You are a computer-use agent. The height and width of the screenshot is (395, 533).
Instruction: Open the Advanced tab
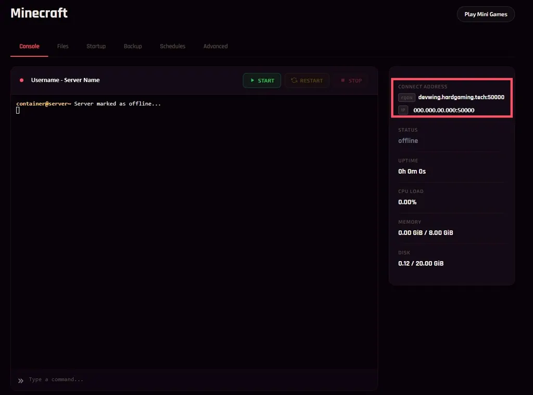coord(215,46)
